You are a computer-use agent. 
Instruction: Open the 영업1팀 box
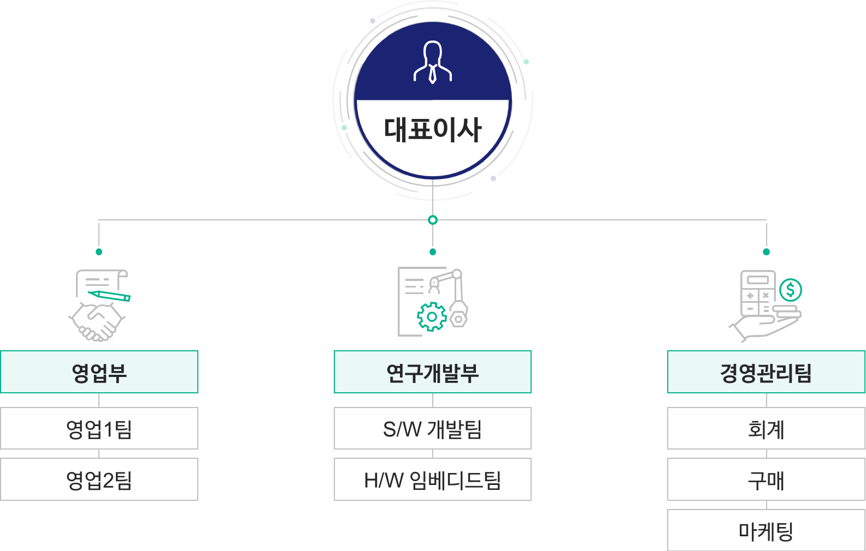[99, 429]
